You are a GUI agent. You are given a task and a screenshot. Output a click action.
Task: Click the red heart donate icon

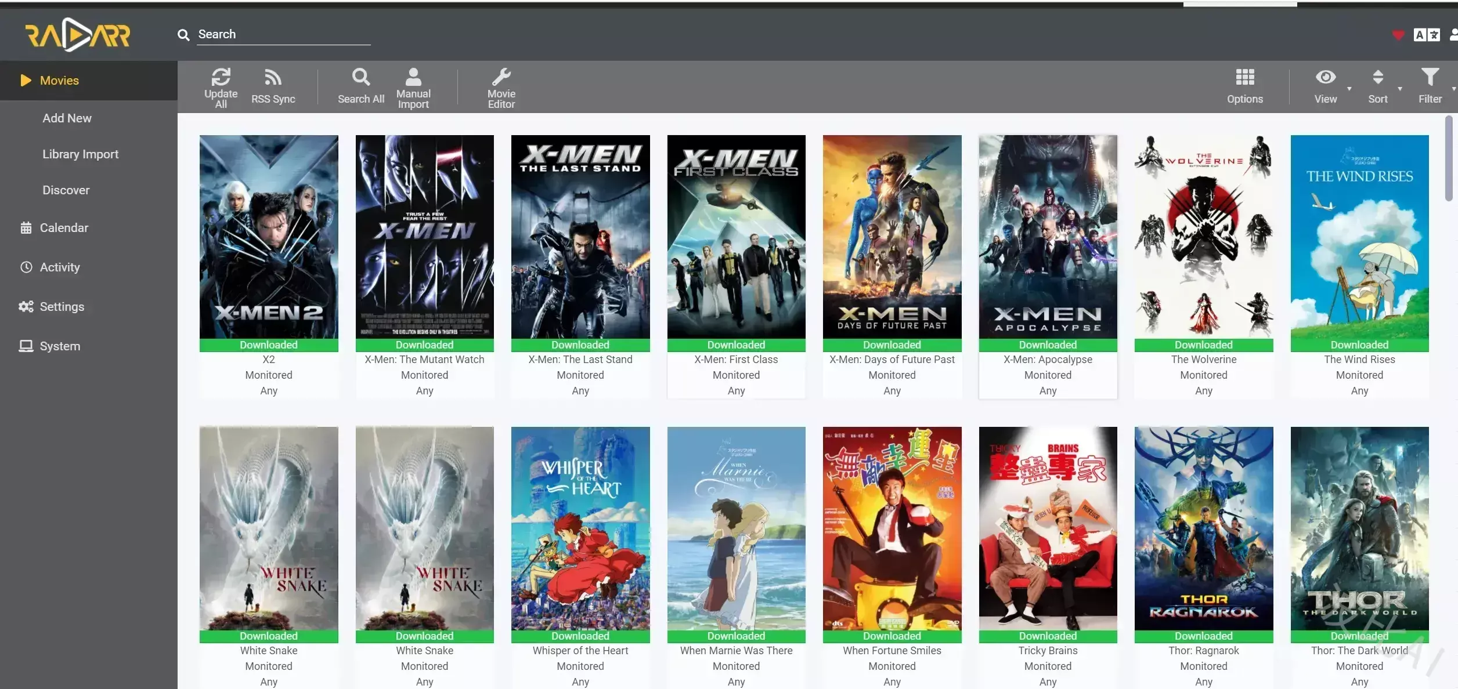tap(1398, 35)
